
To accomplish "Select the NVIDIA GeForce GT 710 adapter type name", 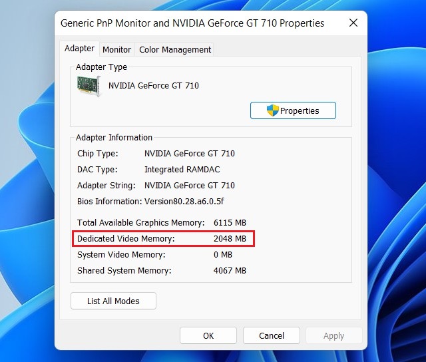I will 154,86.
